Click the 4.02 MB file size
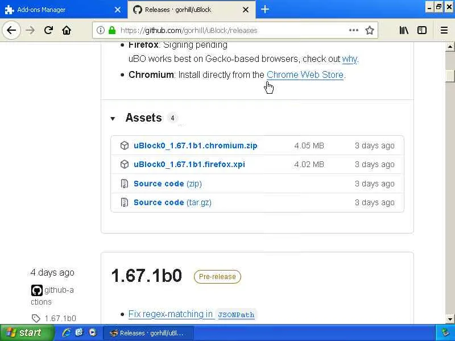Screen dimensions: 455x341 pos(309,164)
